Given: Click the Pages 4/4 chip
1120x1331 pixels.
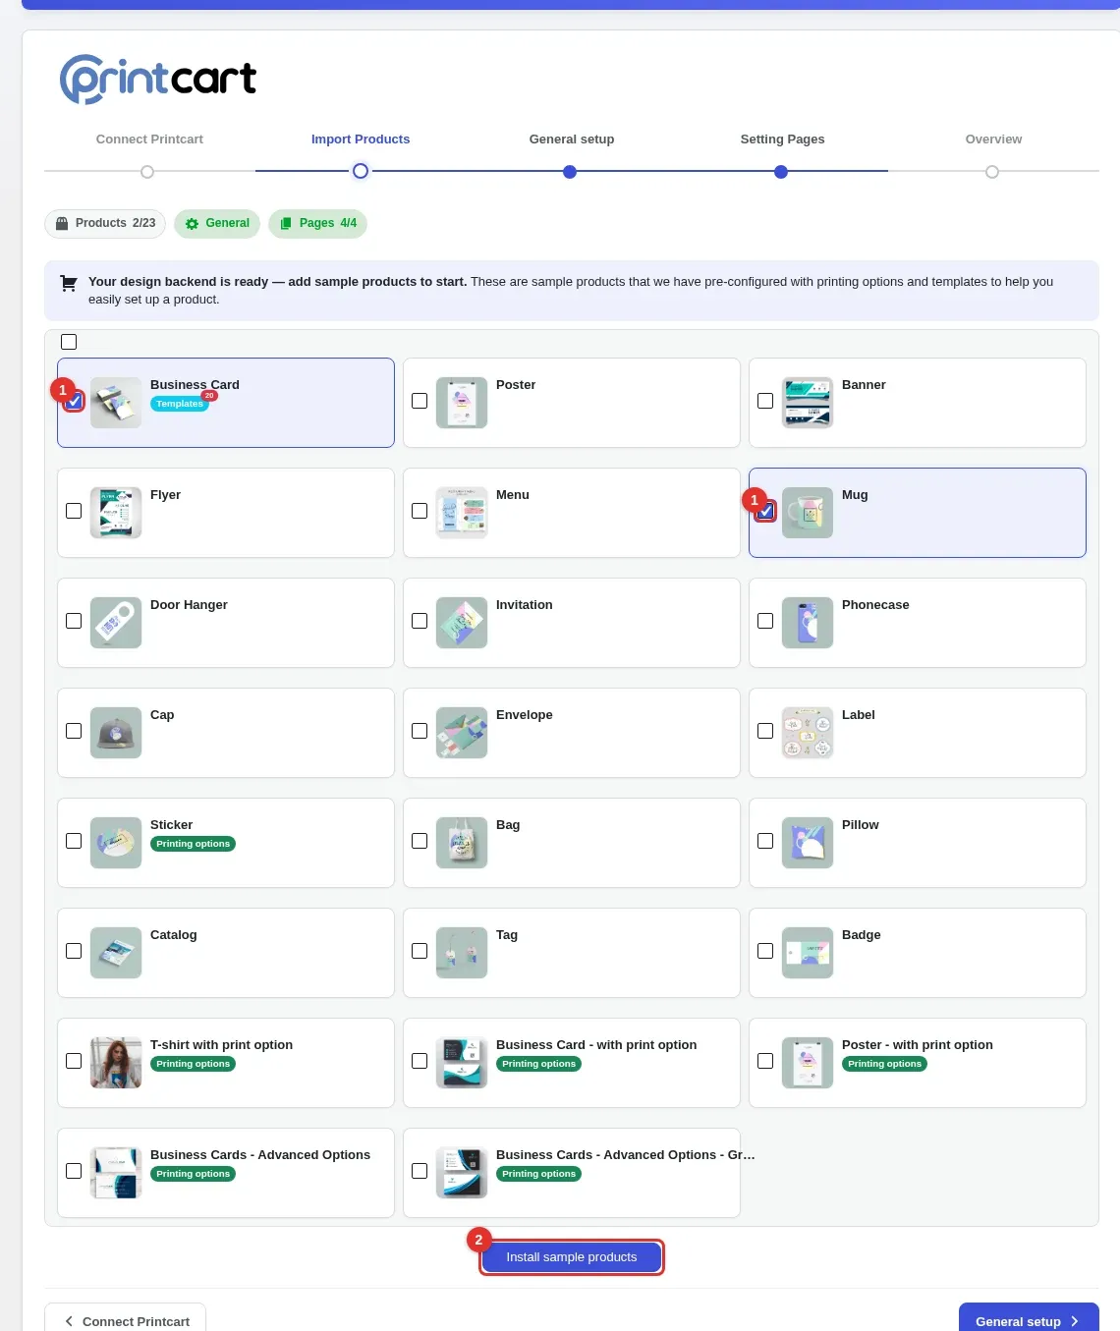Looking at the screenshot, I should pos(317,224).
